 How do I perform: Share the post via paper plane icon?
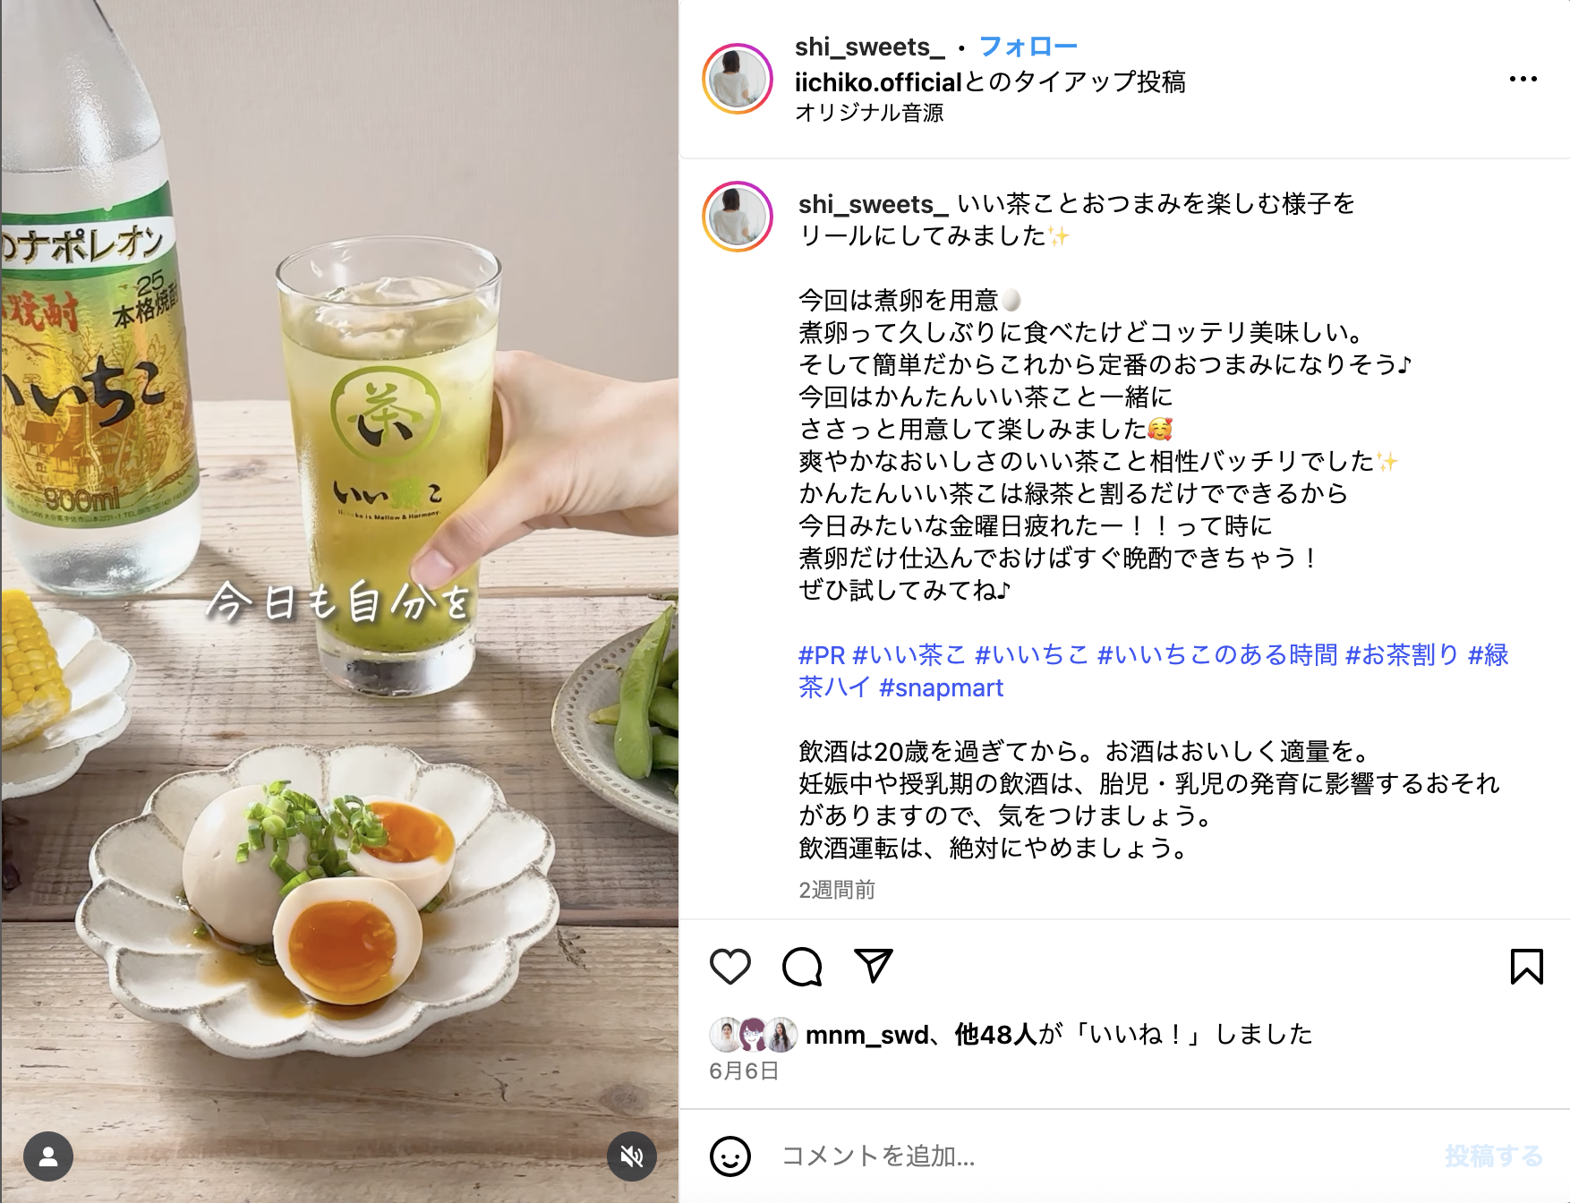(874, 966)
